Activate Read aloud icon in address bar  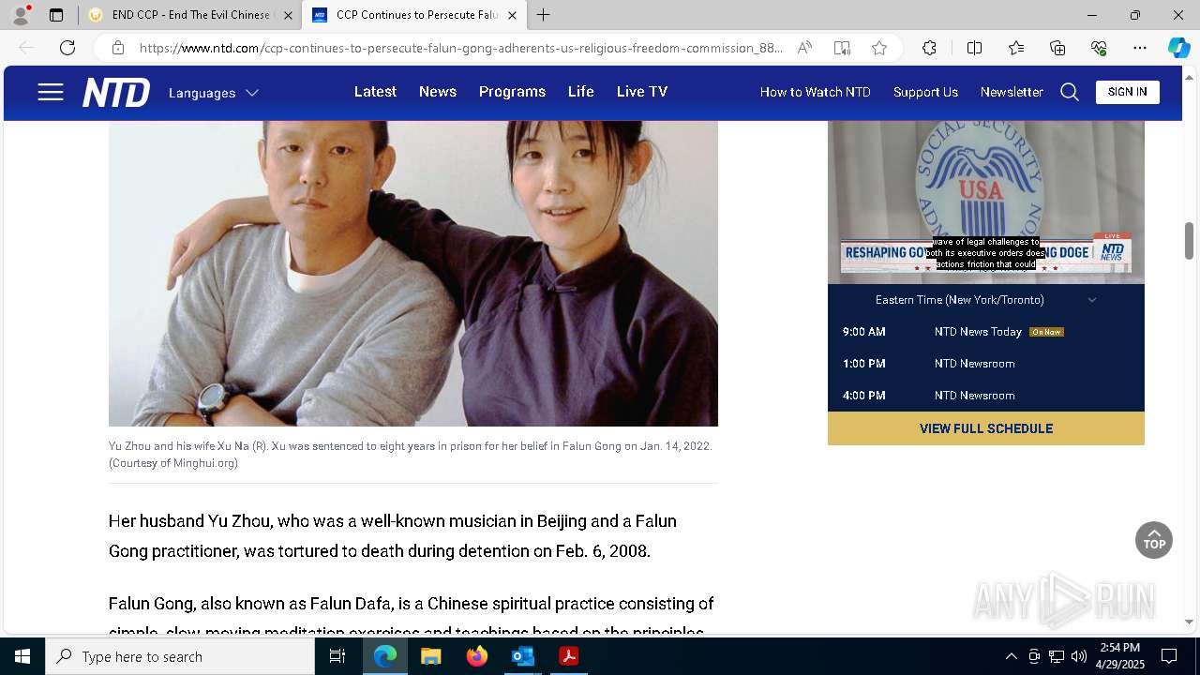tap(804, 48)
